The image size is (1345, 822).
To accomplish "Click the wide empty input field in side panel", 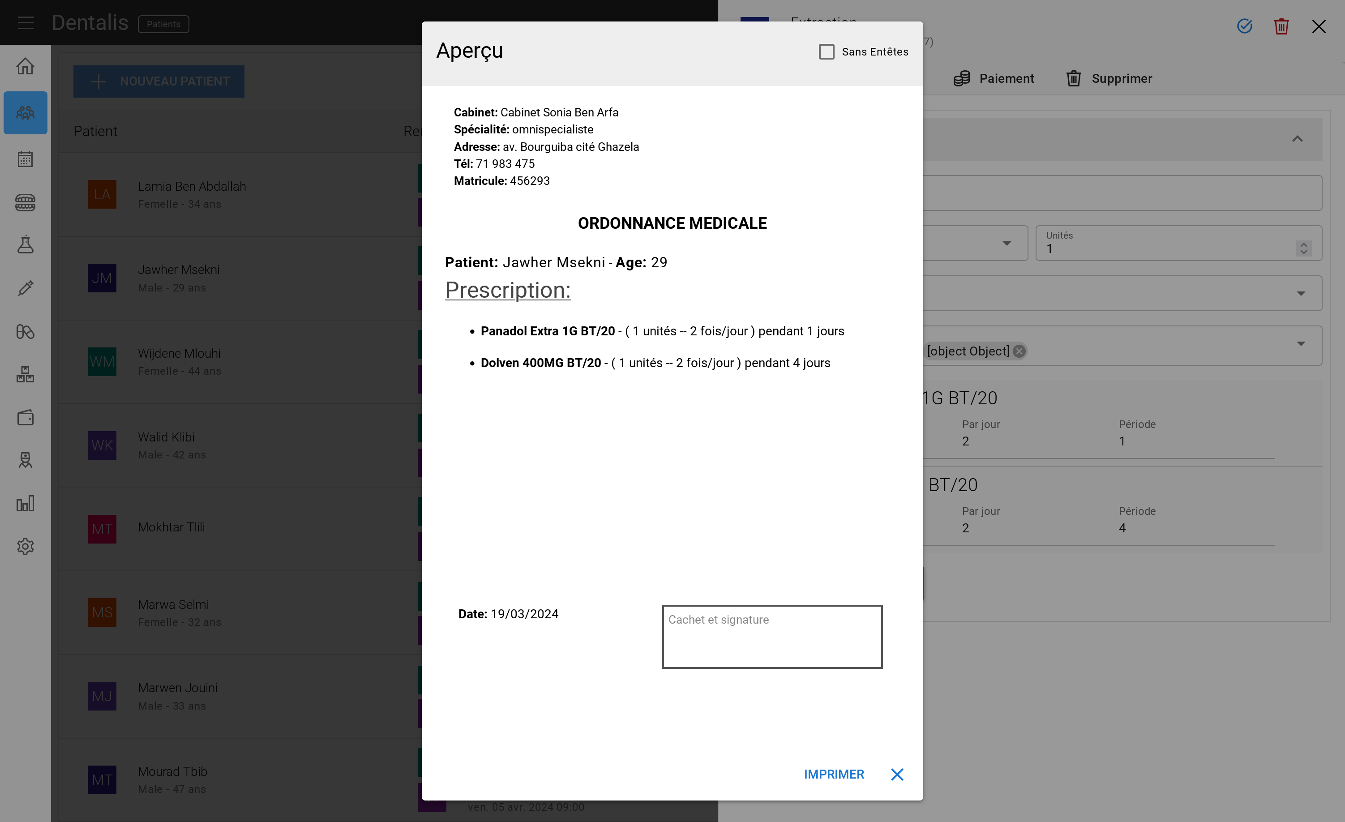I will 1123,193.
